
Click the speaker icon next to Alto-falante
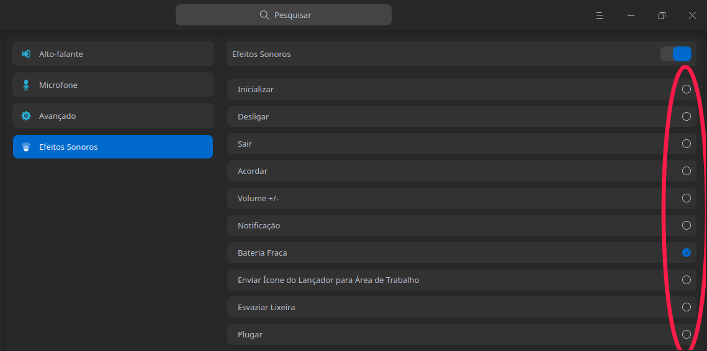pos(26,54)
